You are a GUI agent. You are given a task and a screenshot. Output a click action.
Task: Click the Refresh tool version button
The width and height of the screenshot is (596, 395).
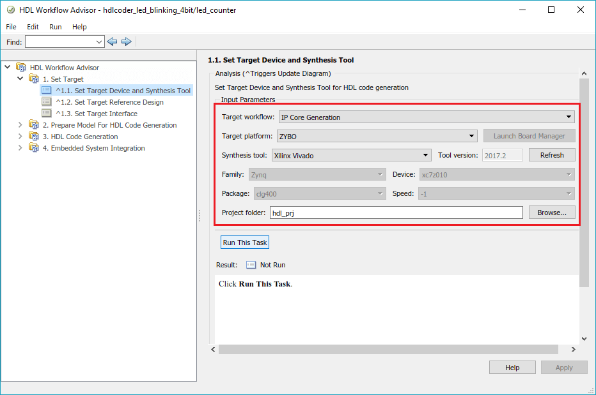click(x=552, y=155)
